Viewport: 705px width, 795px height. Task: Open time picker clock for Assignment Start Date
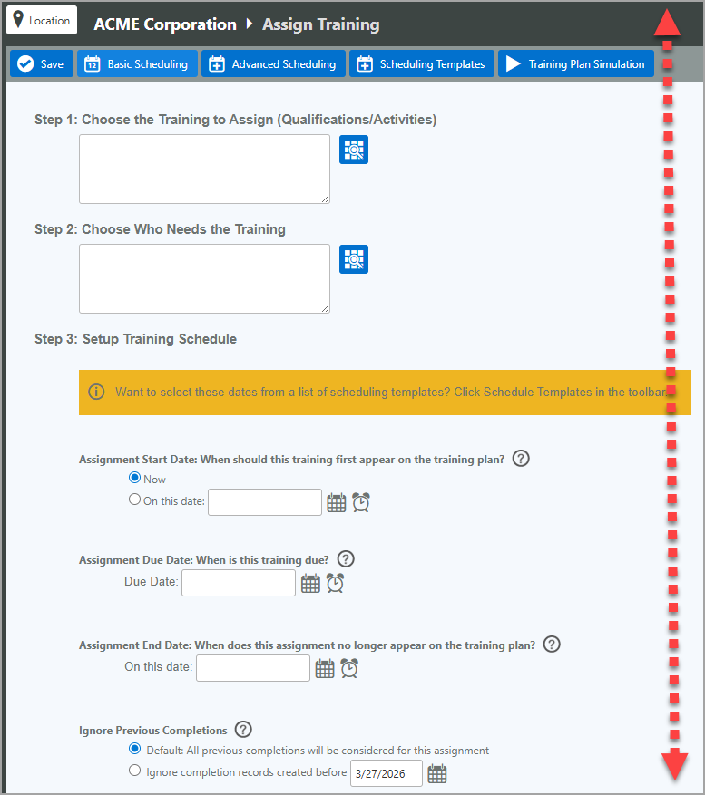361,502
